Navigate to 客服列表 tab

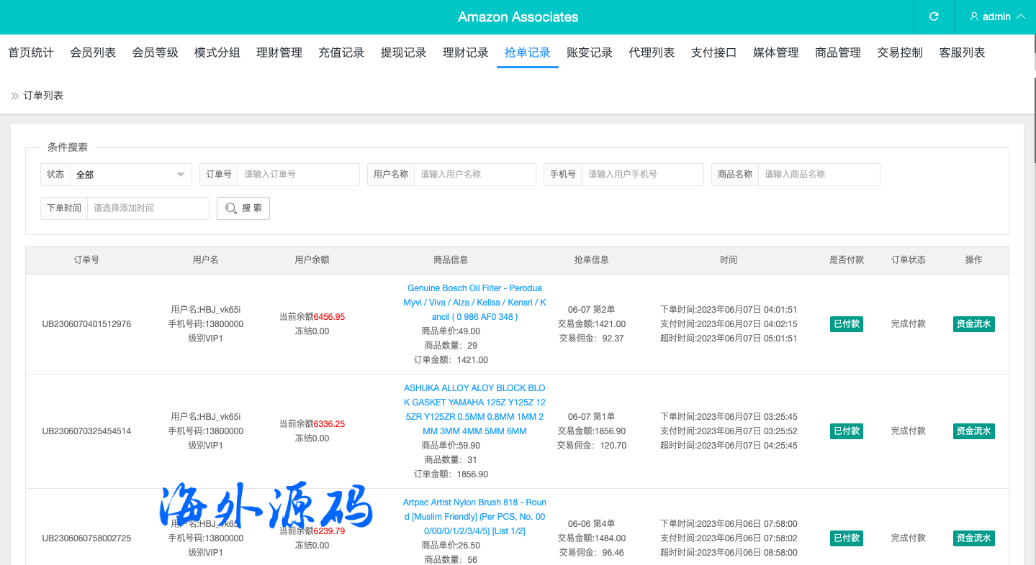click(962, 52)
